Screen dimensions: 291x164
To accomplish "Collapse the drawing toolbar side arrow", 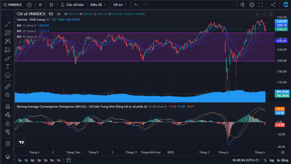I will 13,148.
